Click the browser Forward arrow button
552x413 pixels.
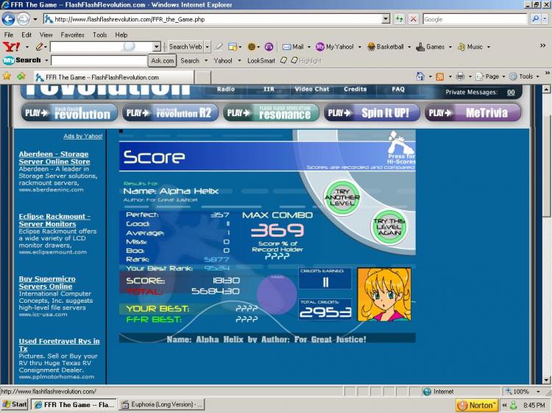click(24, 19)
